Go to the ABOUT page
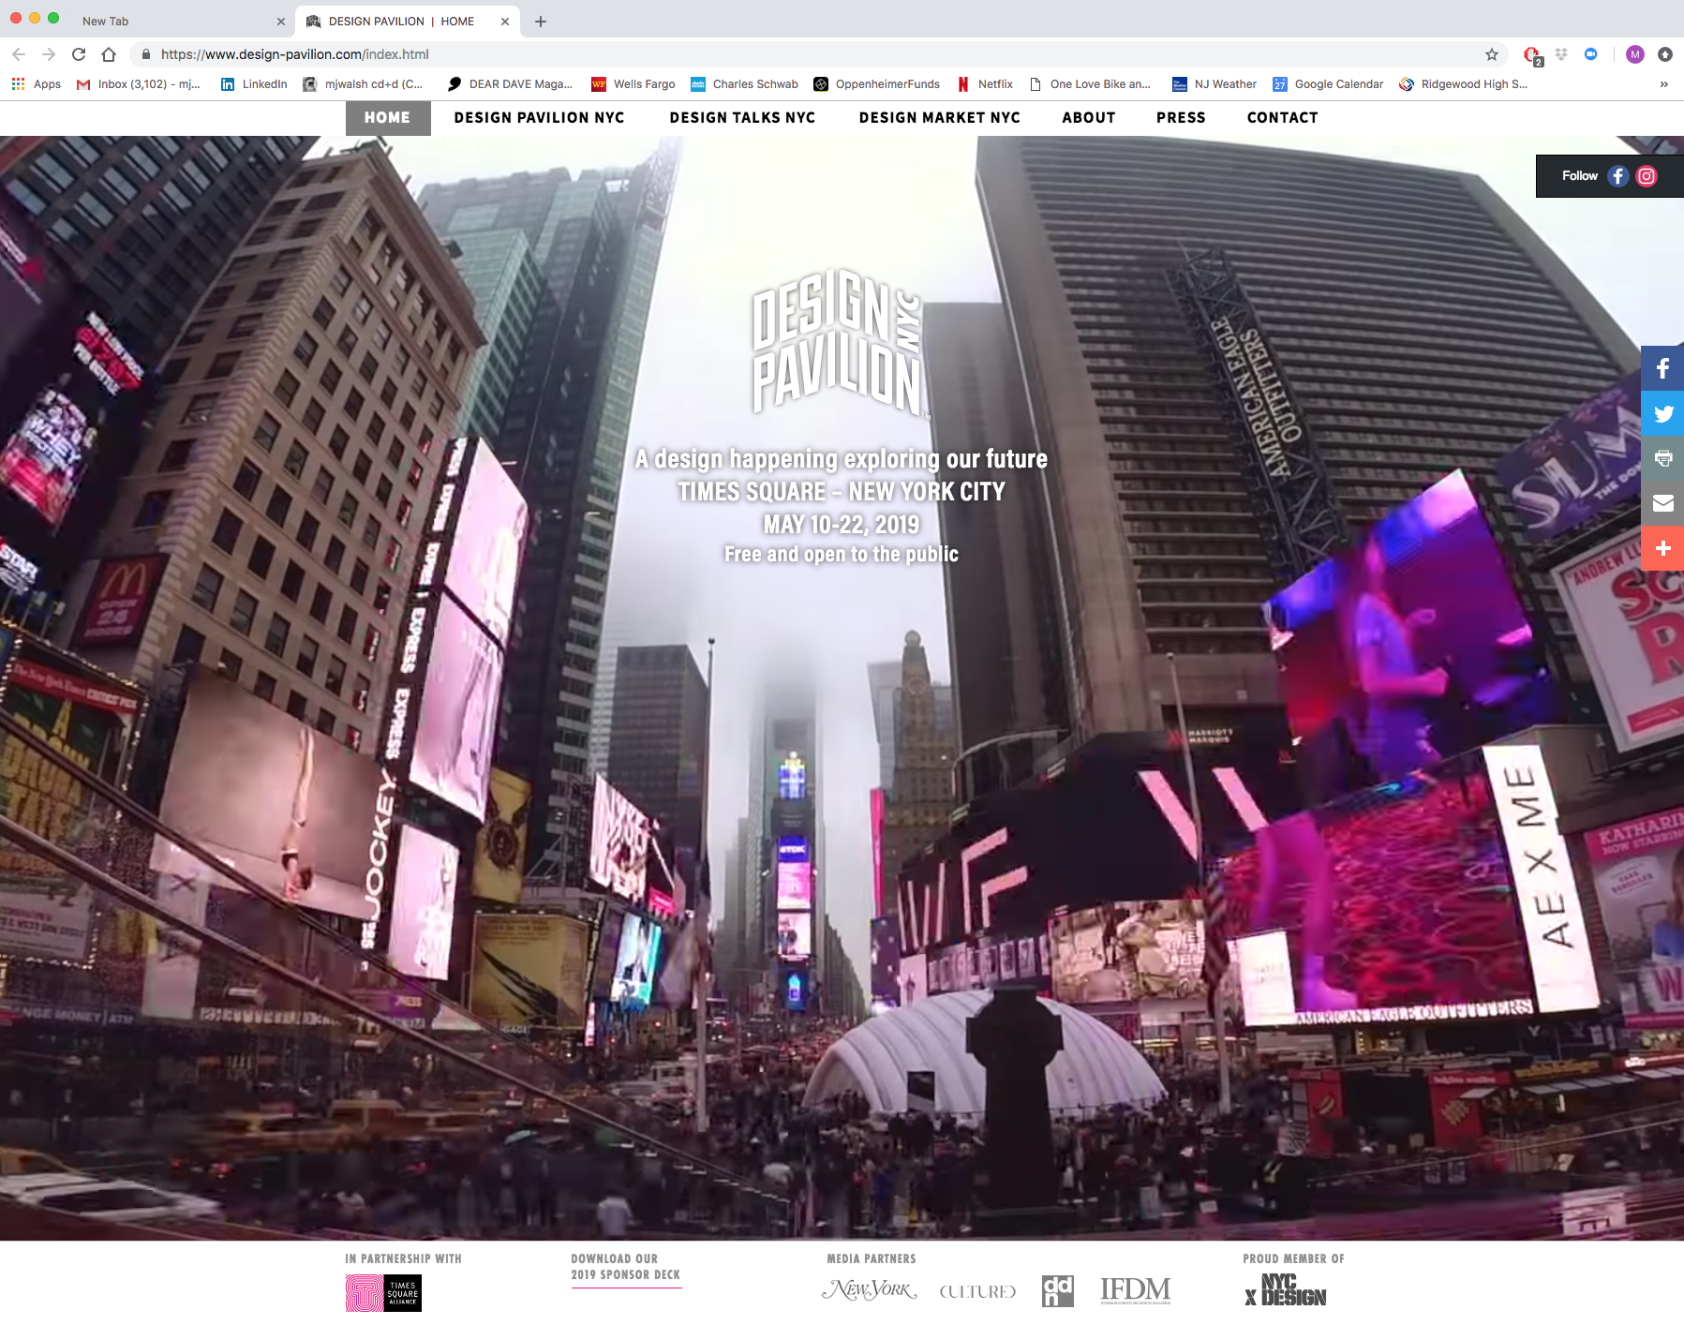Viewport: 1684px width, 1325px height. [1089, 117]
